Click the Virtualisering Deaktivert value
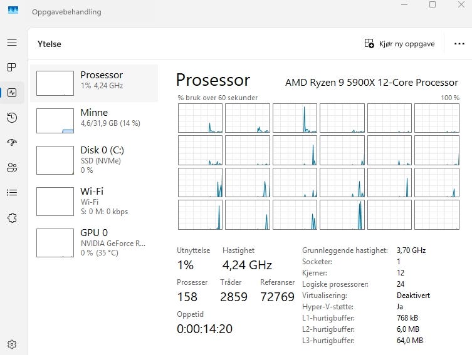Screen dimensions: 472x355 click(x=413, y=295)
